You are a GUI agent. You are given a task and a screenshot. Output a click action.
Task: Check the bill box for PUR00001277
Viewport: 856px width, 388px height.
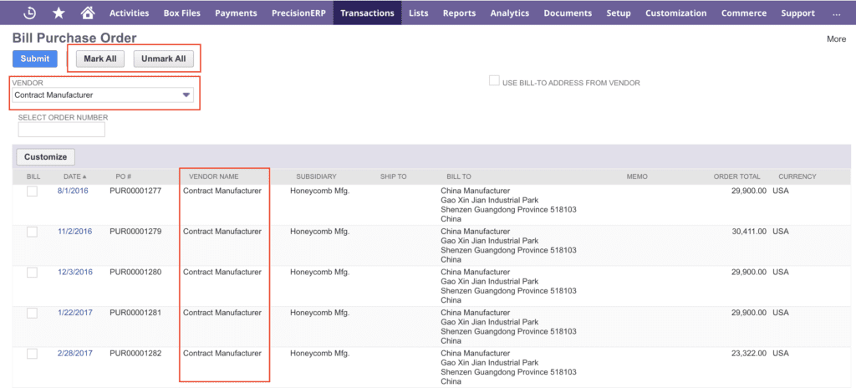pyautogui.click(x=32, y=191)
